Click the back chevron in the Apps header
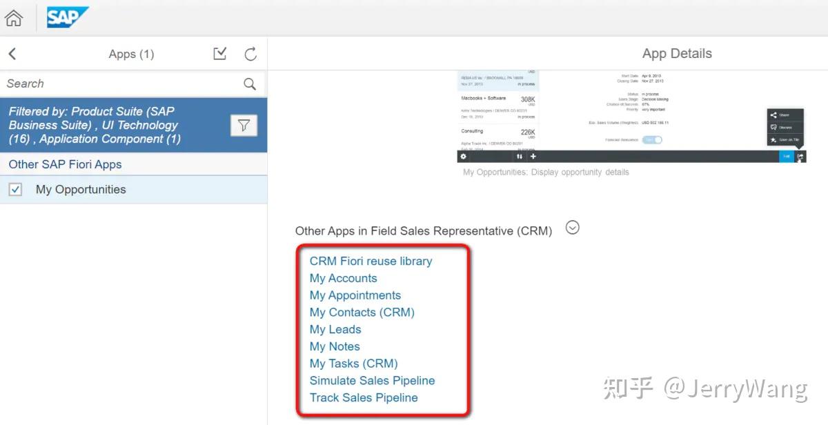The width and height of the screenshot is (828, 425). click(x=14, y=53)
